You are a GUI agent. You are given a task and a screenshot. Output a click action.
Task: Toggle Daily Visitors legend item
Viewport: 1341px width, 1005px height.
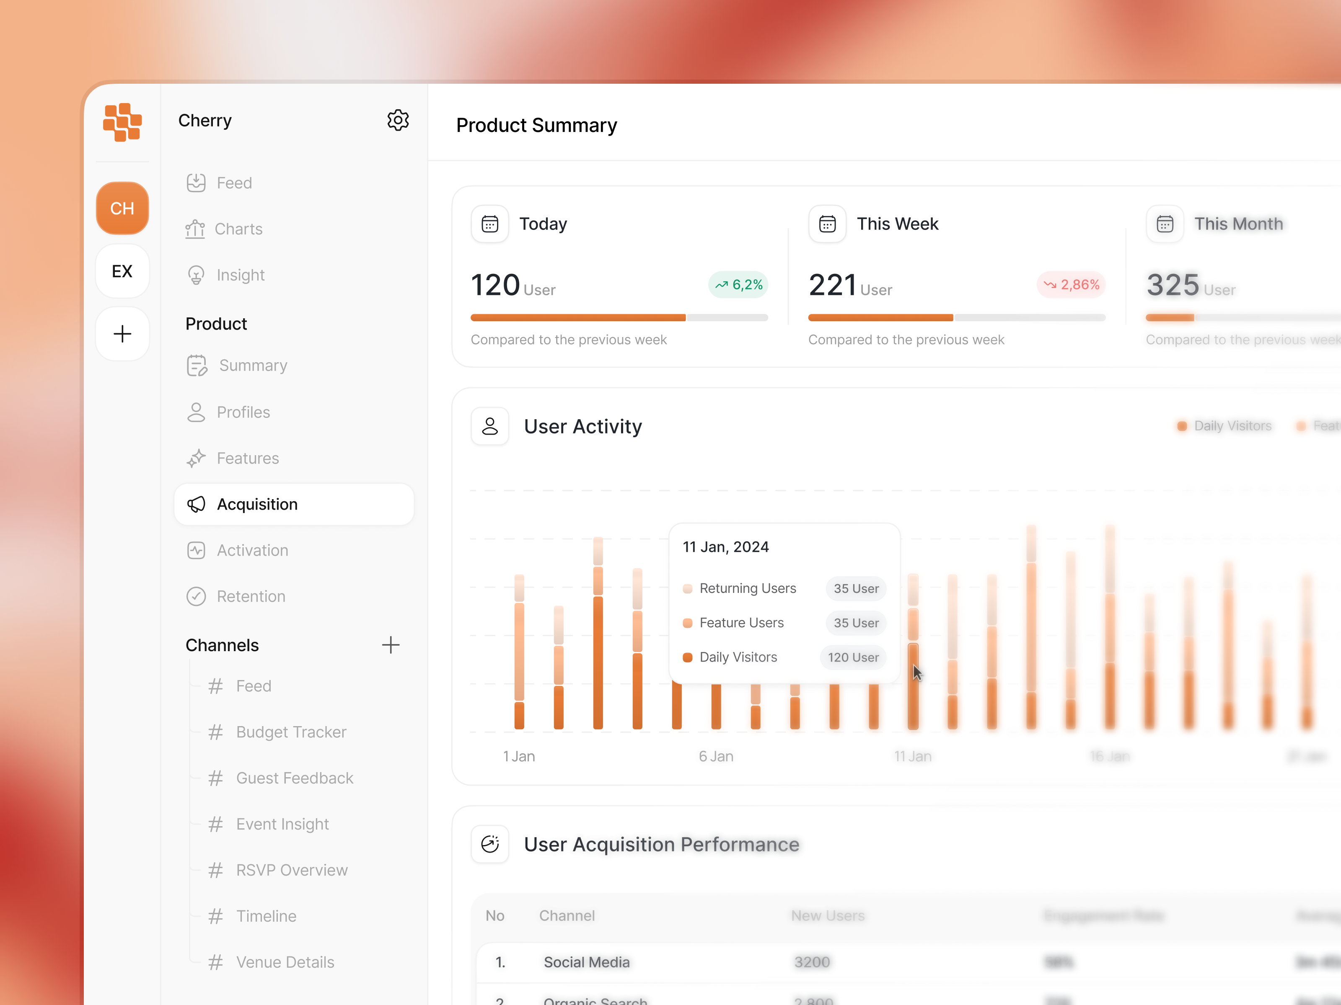(1225, 426)
